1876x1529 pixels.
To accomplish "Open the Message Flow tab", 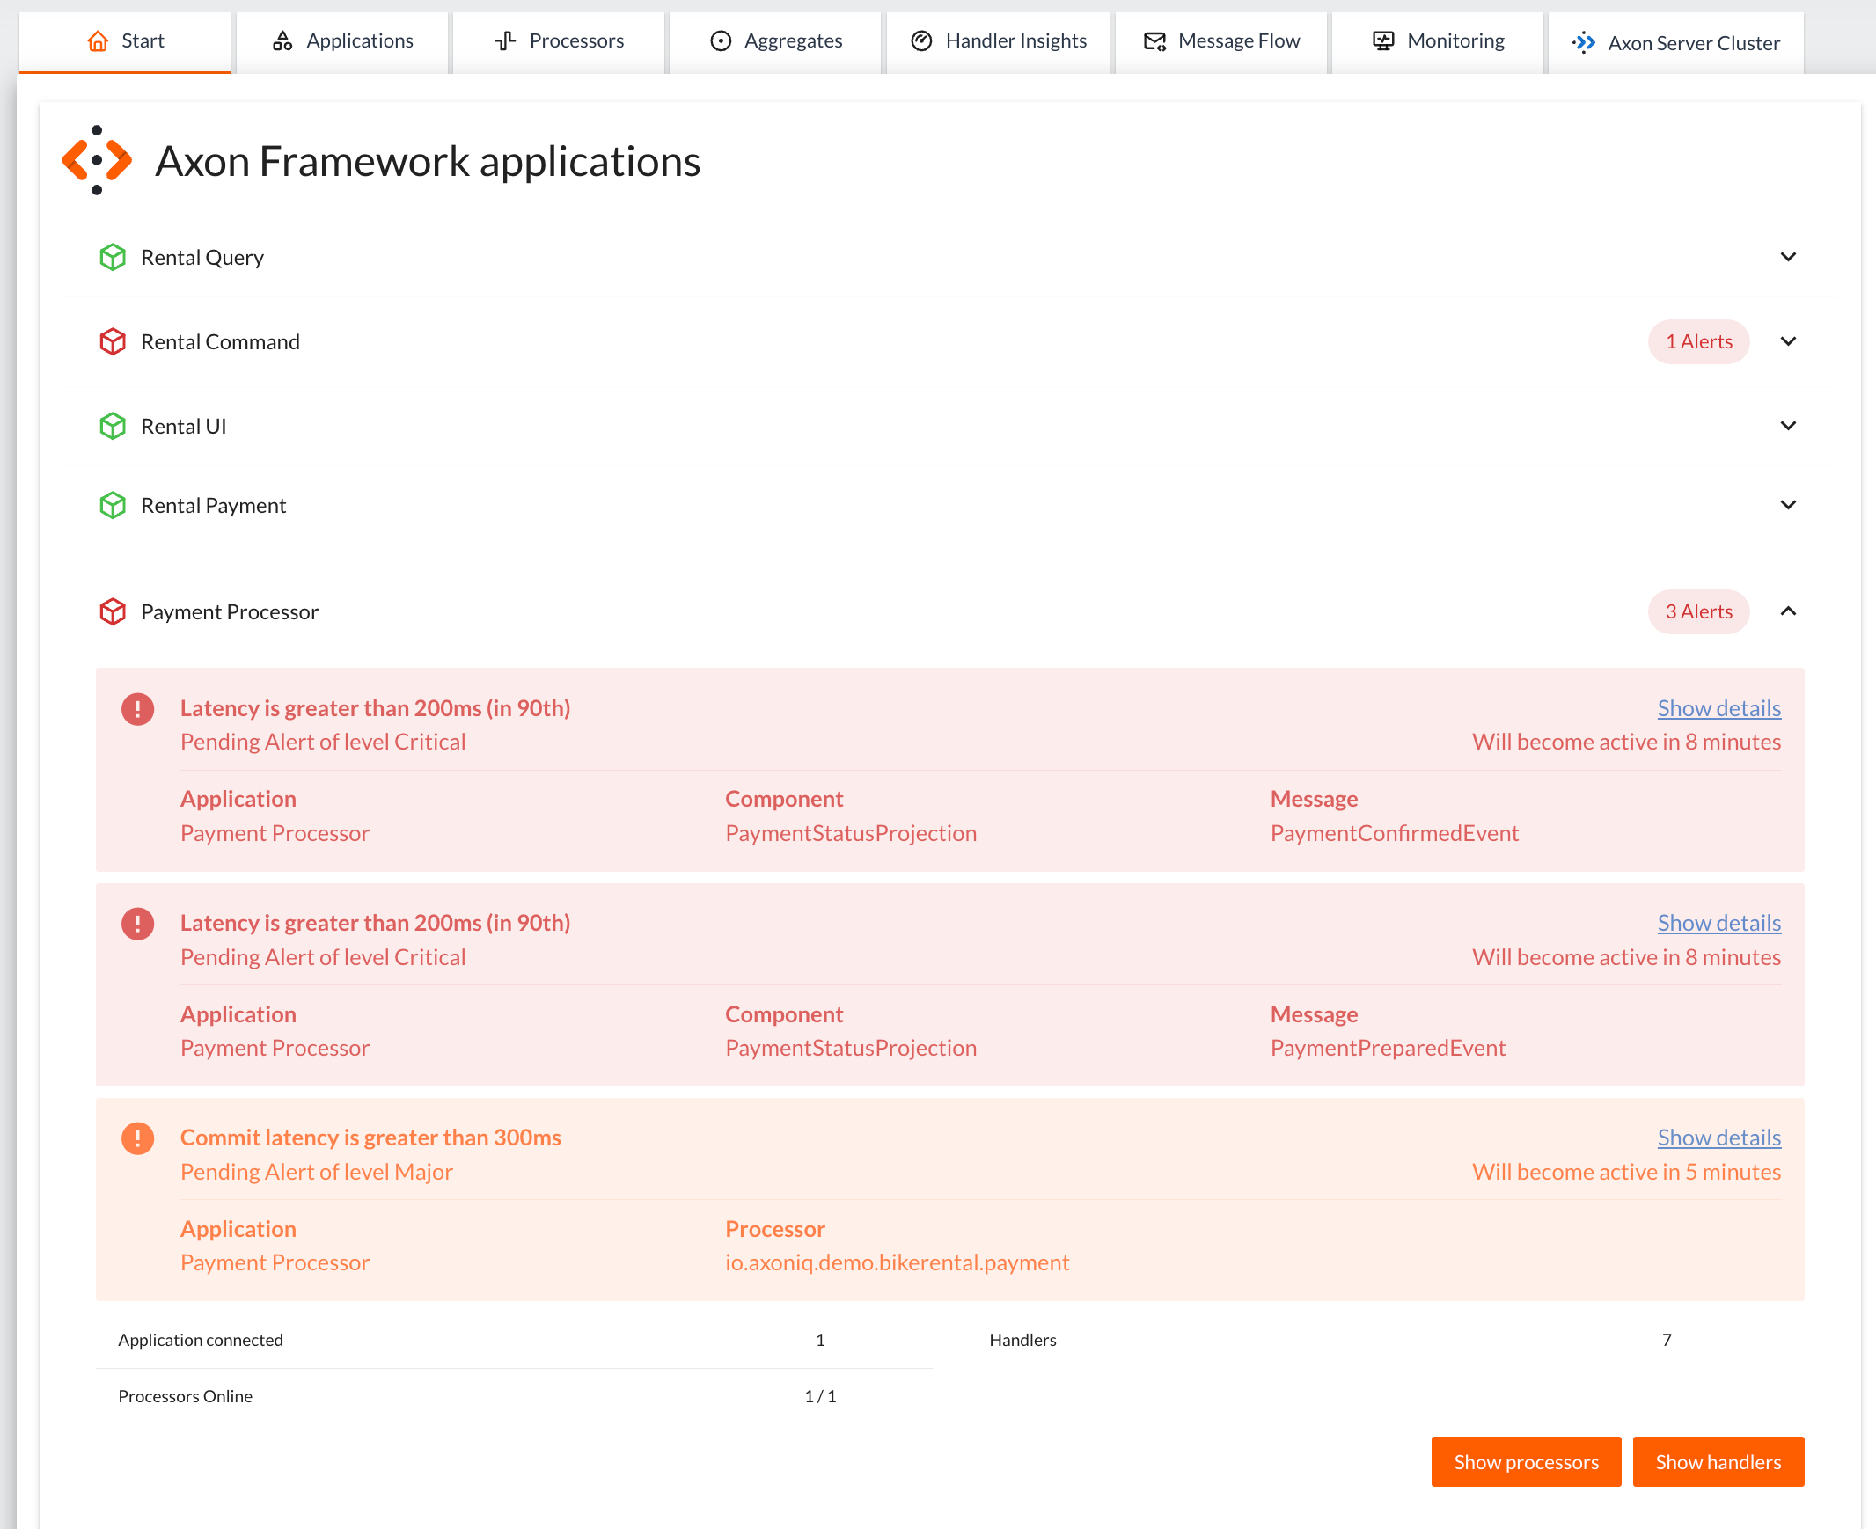I will coord(1221,41).
